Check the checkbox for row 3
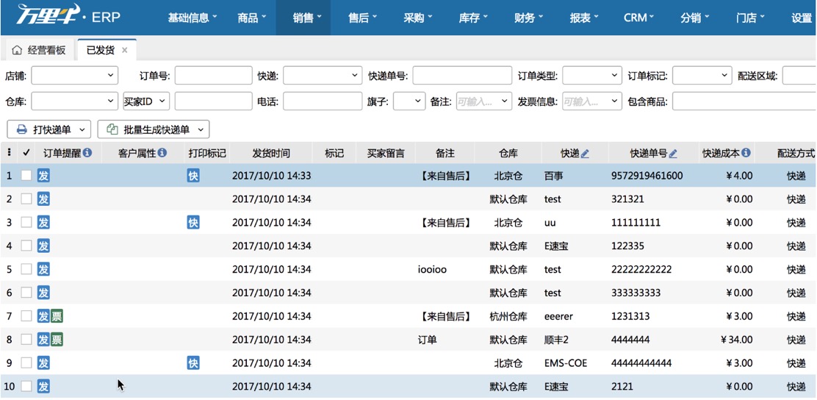 [26, 223]
